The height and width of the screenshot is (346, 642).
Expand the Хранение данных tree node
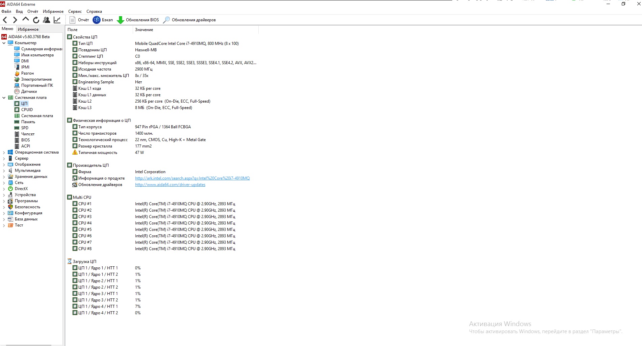(4, 177)
